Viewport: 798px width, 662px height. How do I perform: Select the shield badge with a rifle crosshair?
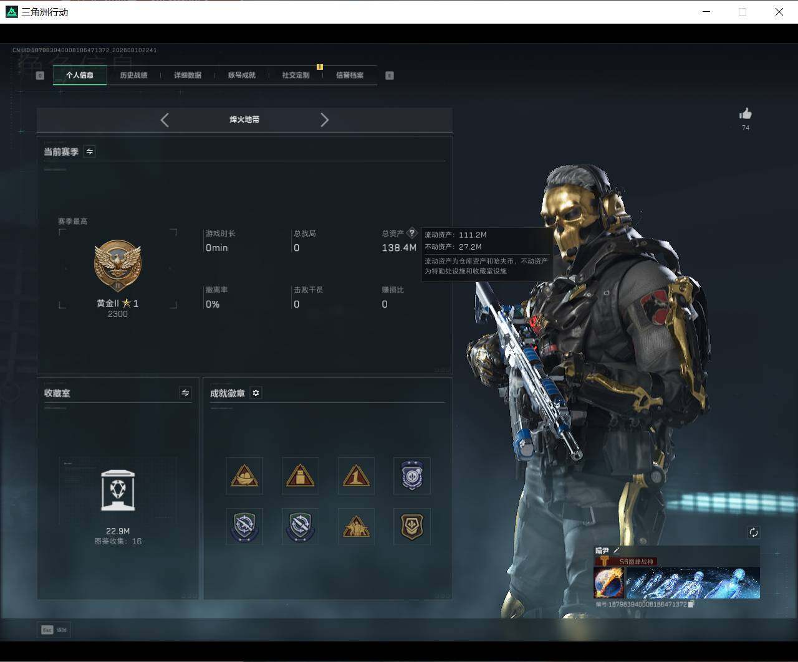click(244, 526)
